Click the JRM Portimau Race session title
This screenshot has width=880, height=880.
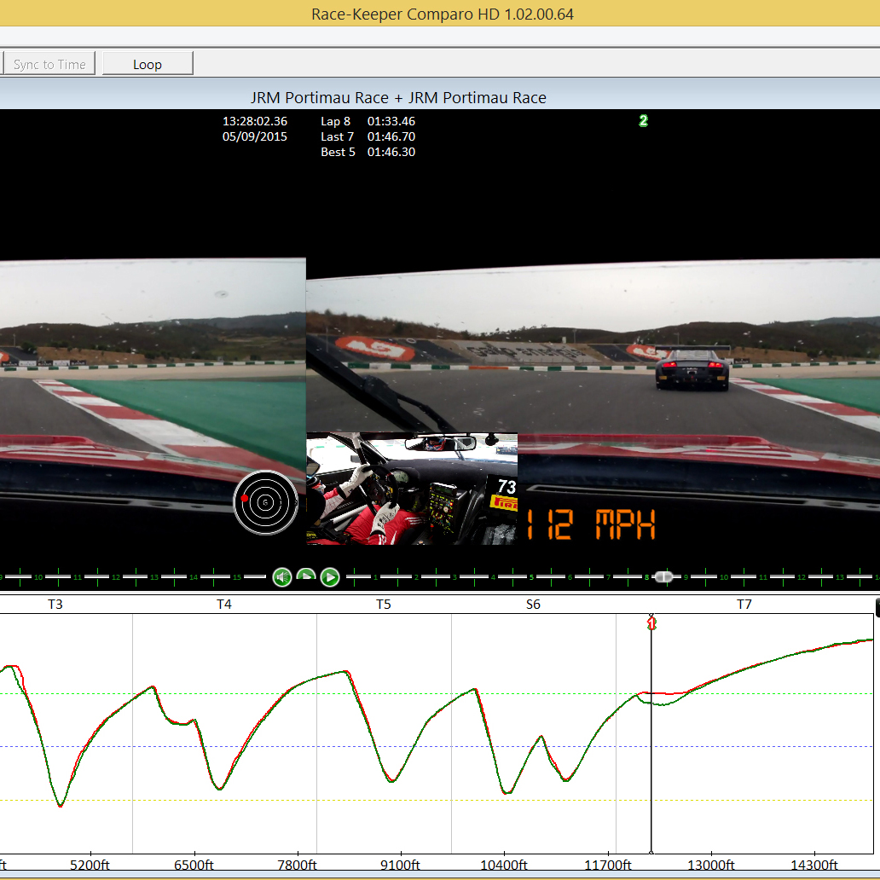pyautogui.click(x=398, y=98)
